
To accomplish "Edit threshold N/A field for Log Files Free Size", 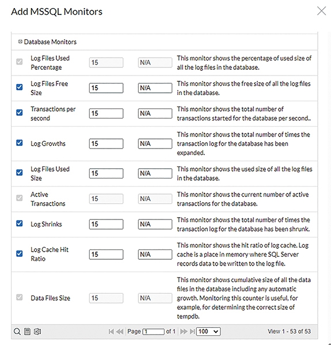I will (x=155, y=88).
